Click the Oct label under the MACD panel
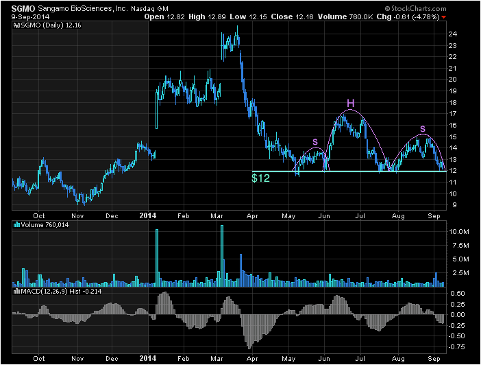Image resolution: width=481 pixels, height=365 pixels. click(x=39, y=359)
